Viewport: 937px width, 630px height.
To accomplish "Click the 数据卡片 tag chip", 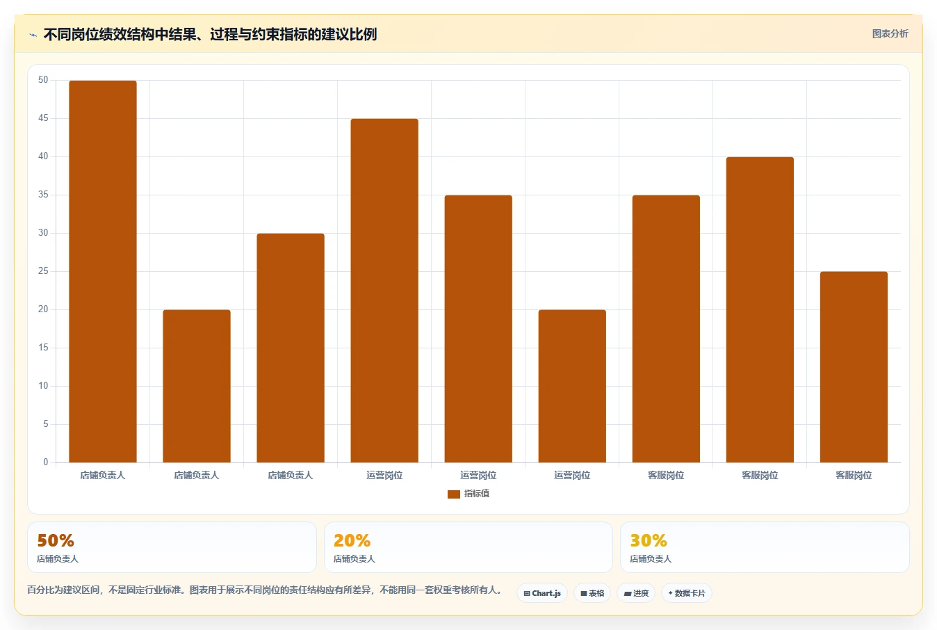I will [687, 593].
